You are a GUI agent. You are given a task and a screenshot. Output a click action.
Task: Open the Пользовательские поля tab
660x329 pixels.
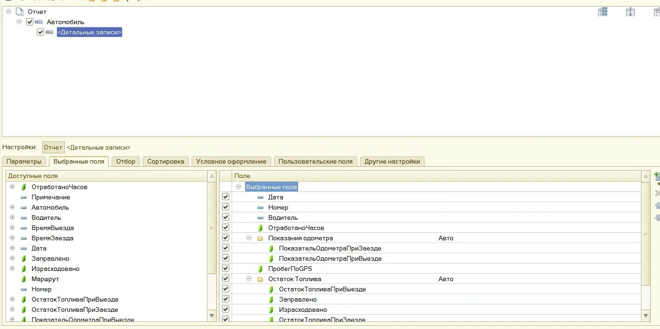(x=315, y=162)
